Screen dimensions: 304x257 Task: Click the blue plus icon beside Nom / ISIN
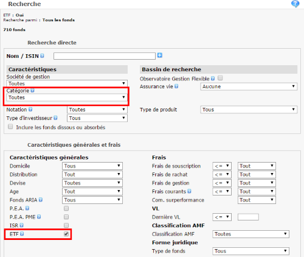(x=160, y=55)
